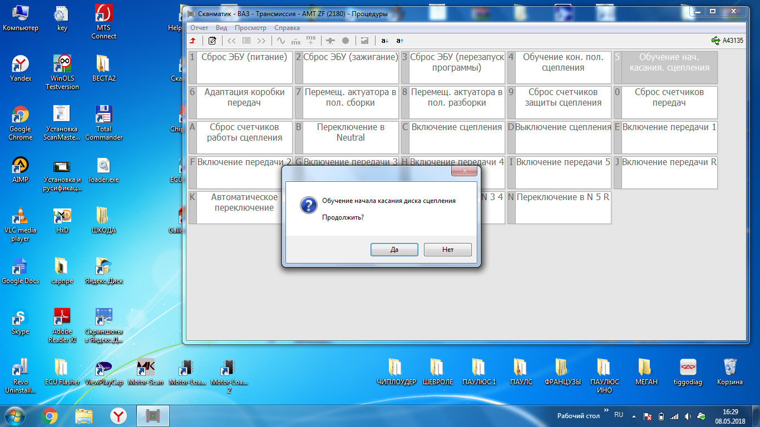Select the MTS Connect desktop shortcut
The image size is (760, 427).
103,22
